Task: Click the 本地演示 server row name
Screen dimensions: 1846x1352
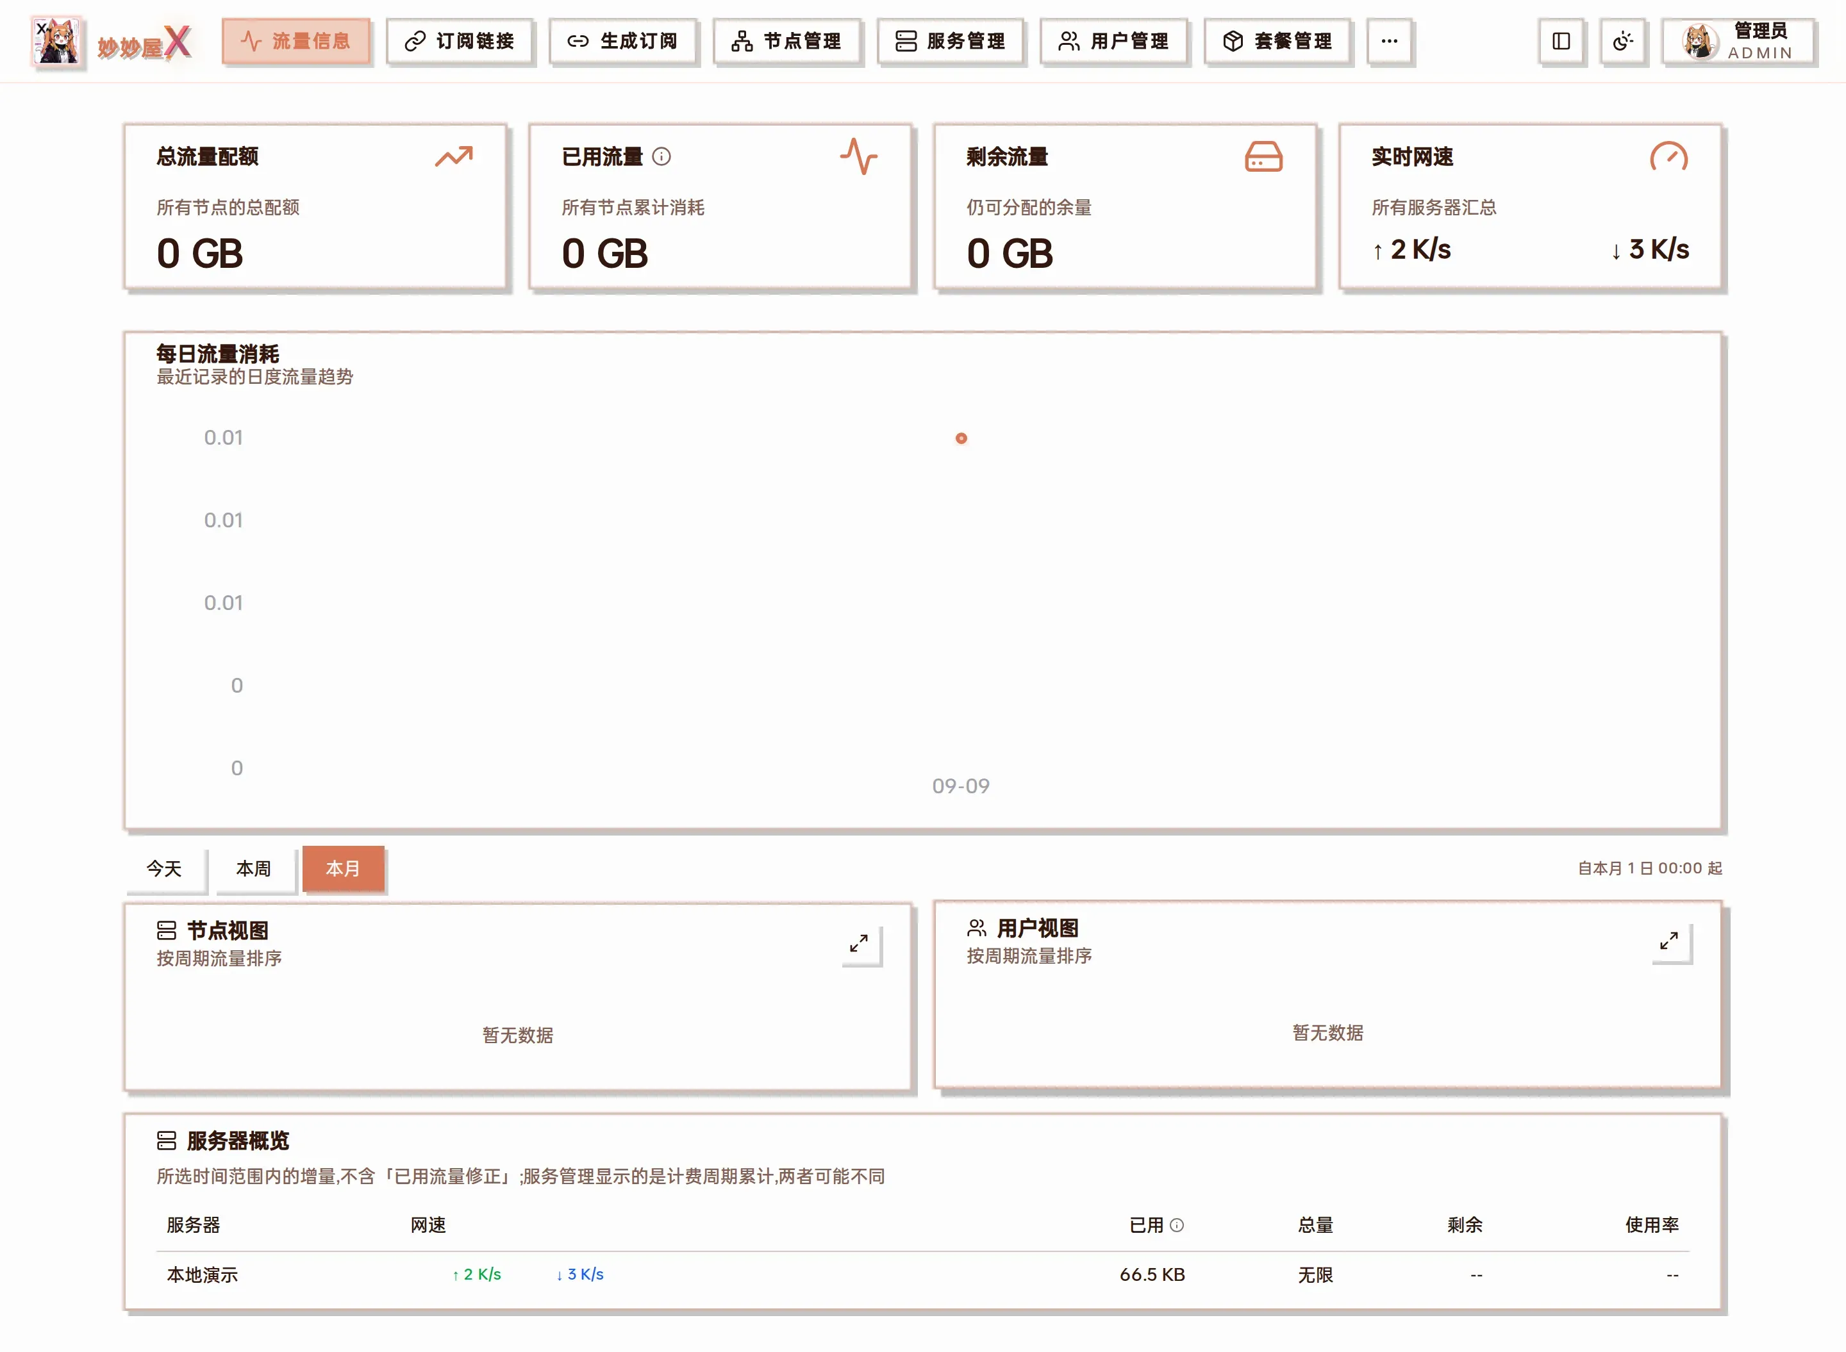Action: (202, 1275)
